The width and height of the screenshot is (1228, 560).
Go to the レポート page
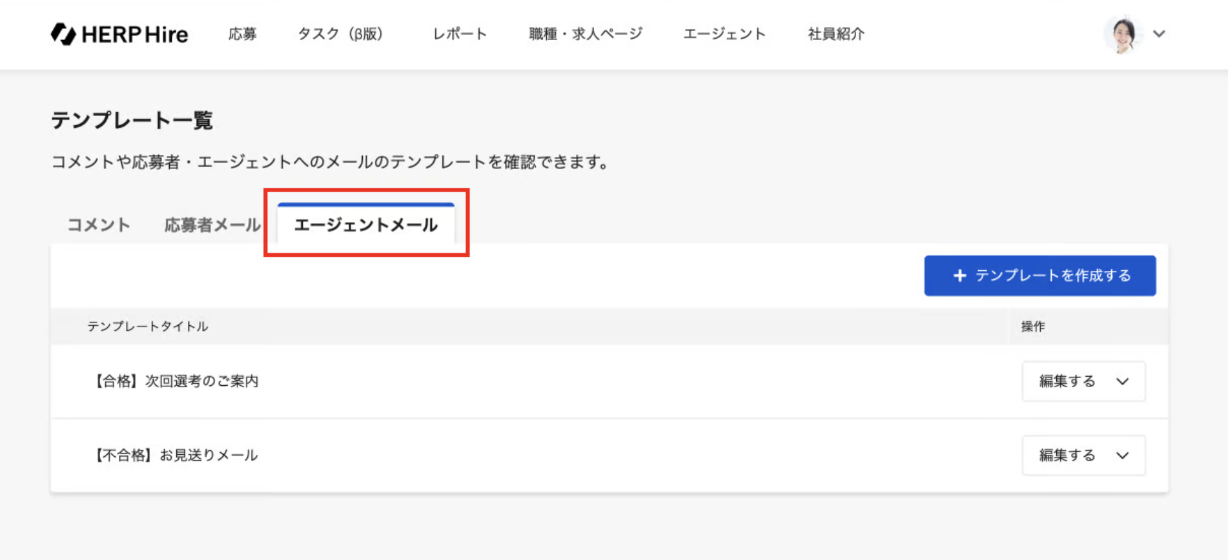(x=460, y=34)
